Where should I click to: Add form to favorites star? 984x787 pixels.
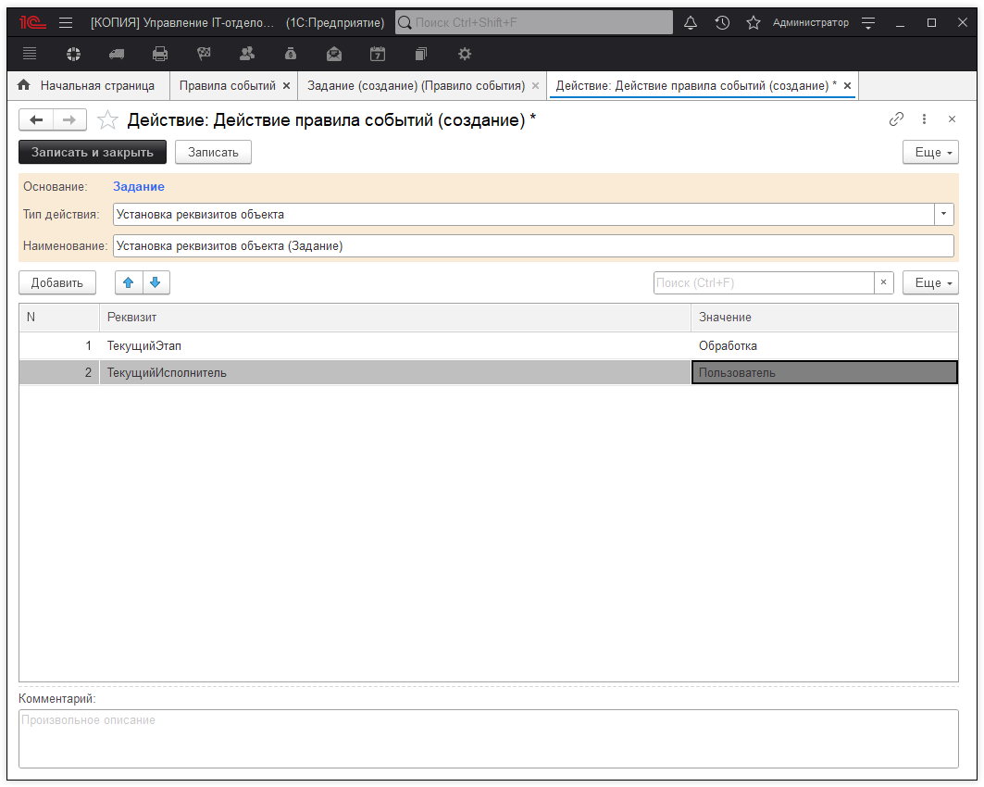pyautogui.click(x=108, y=119)
